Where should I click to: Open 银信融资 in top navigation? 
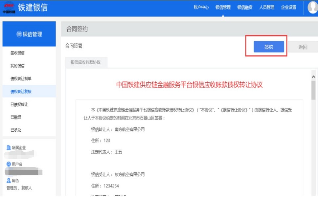coord(245,8)
